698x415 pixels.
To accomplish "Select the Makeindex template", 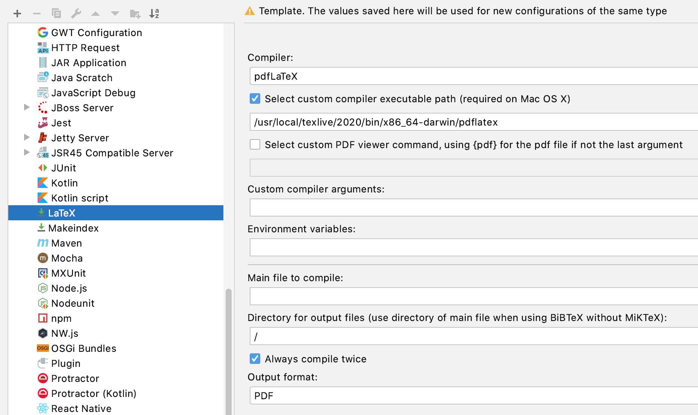I will click(73, 228).
